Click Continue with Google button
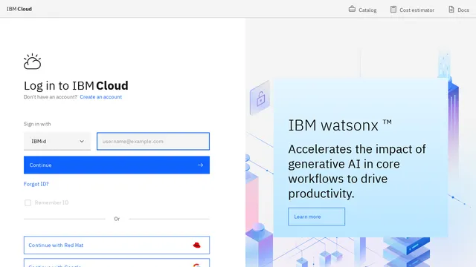This screenshot has height=267, width=476. tap(117, 263)
